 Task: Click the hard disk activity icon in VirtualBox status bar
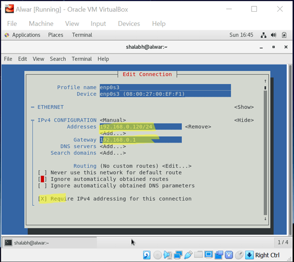[x=147, y=255]
